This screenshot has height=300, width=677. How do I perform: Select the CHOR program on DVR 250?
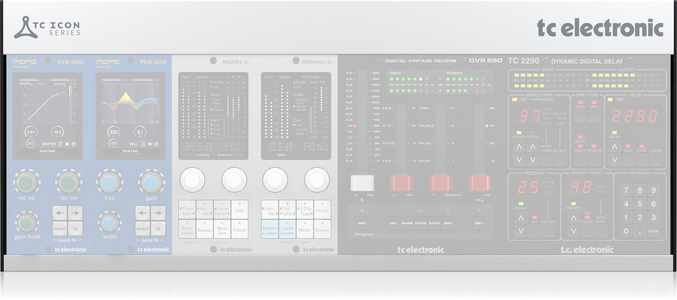pyautogui.click(x=421, y=223)
